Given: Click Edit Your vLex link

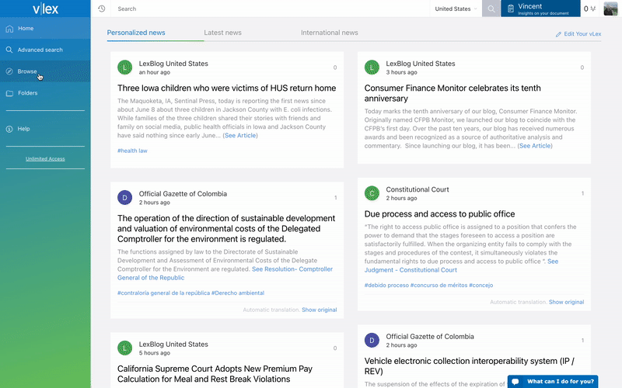Looking at the screenshot, I should click(x=582, y=34).
